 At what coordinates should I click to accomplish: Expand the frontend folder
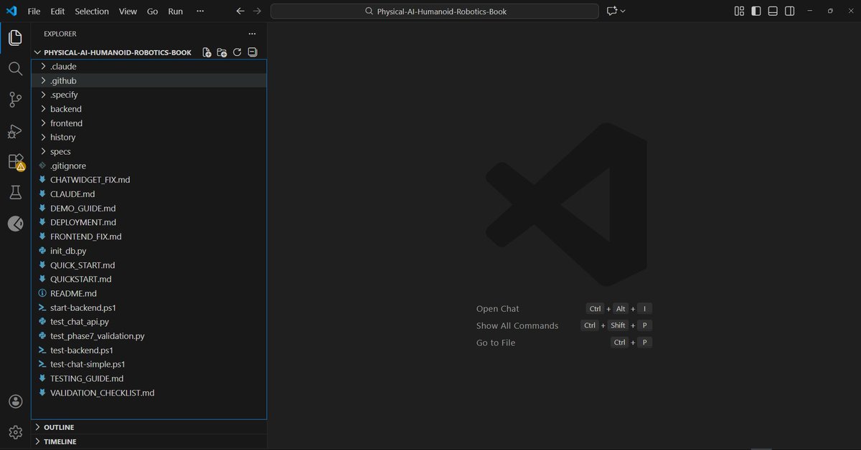pos(149,123)
